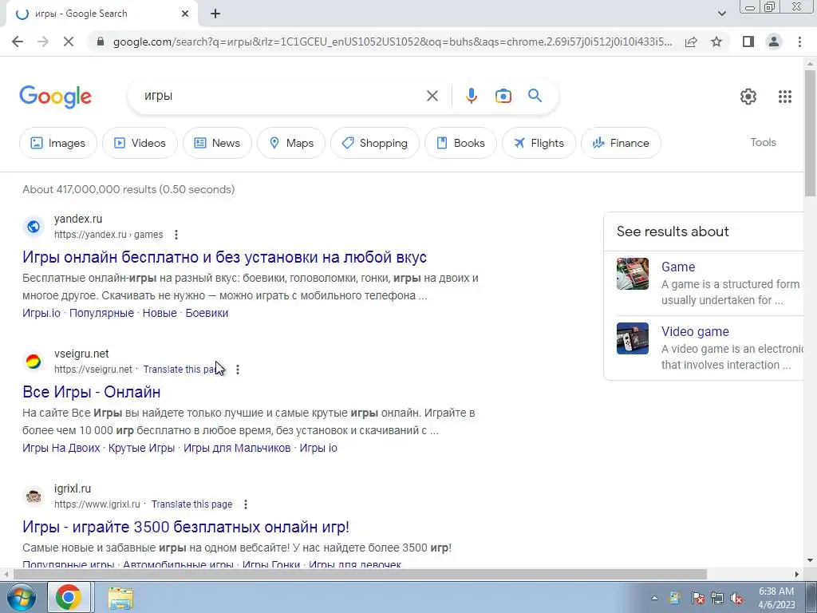Open Action Center flag tray icon

tap(697, 598)
